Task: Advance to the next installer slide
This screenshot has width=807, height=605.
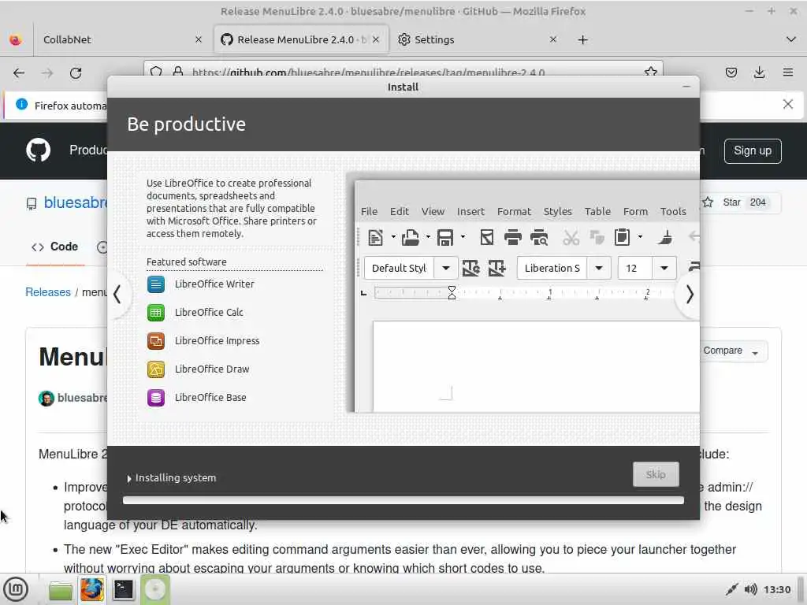Action: click(690, 295)
